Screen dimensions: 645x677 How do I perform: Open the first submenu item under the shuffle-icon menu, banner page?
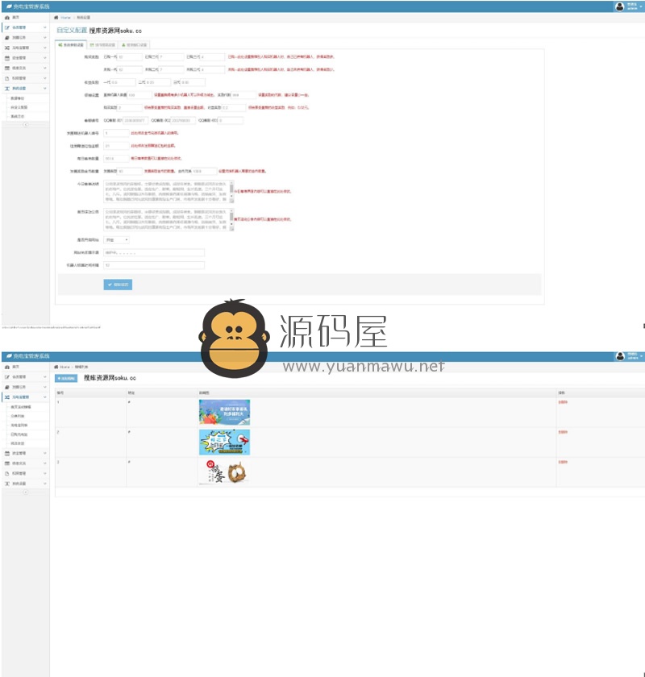click(x=21, y=407)
